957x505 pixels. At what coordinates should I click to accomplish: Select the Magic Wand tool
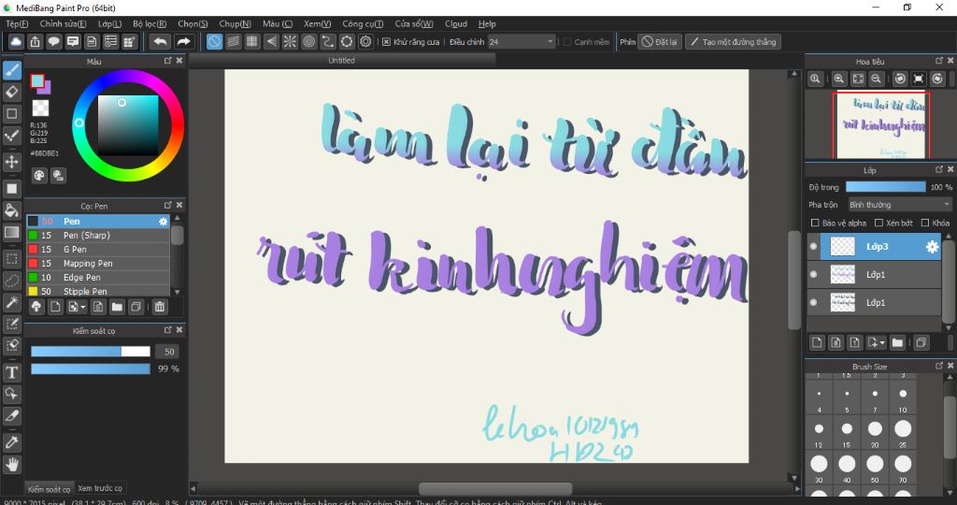[x=11, y=302]
